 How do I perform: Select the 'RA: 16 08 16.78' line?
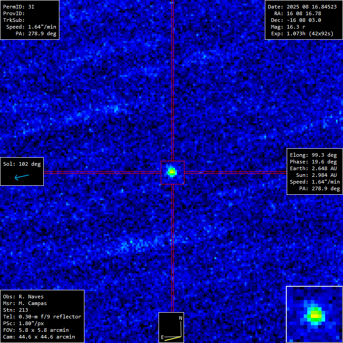point(298,13)
